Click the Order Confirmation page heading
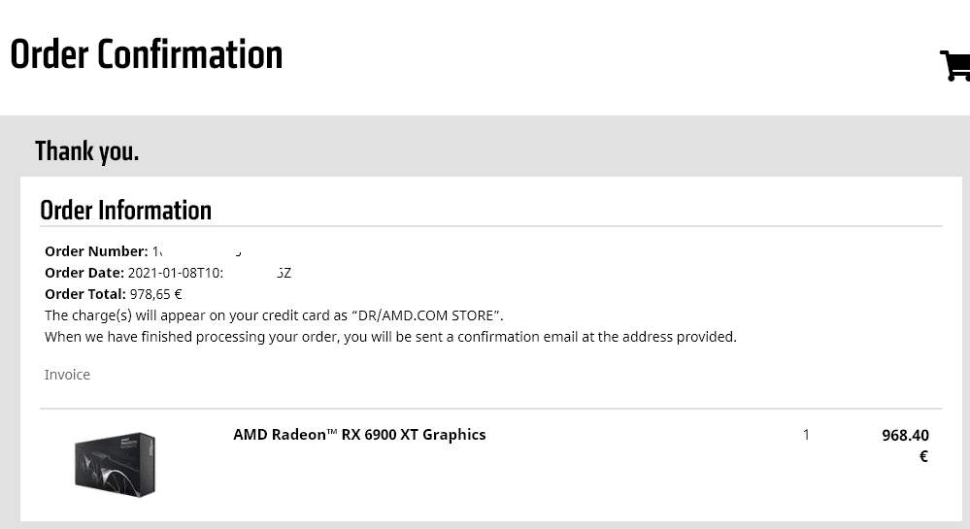This screenshot has height=529, width=970. pyautogui.click(x=147, y=55)
